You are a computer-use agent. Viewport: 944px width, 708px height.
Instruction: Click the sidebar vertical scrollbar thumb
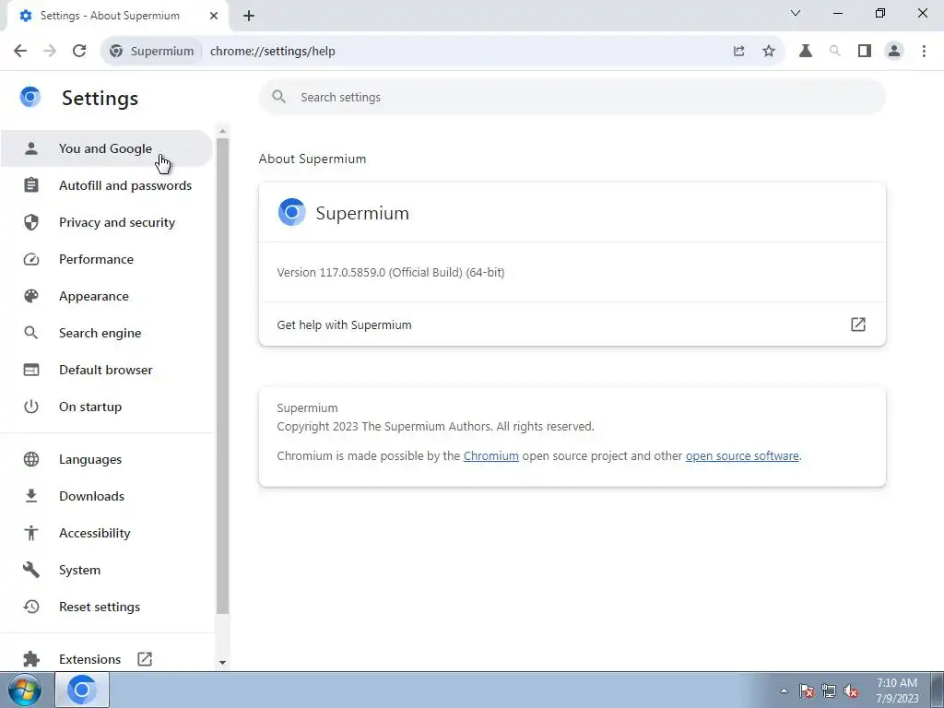click(223, 376)
